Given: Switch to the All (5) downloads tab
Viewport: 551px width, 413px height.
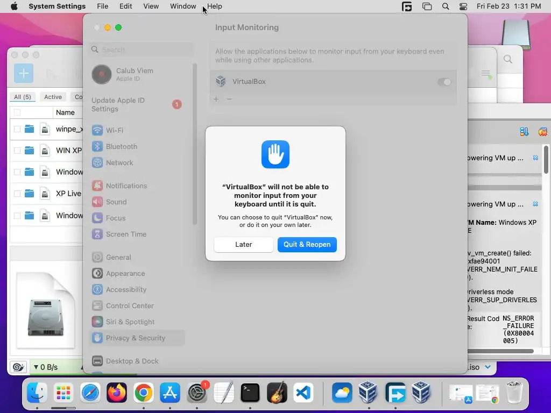Looking at the screenshot, I should click(23, 97).
